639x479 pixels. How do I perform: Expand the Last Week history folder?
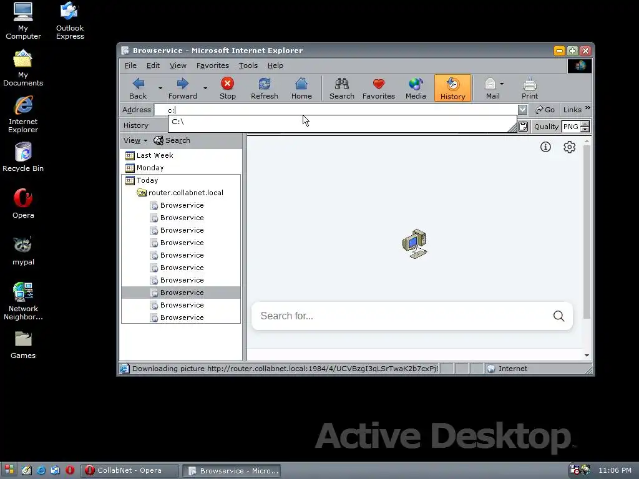[x=149, y=155]
